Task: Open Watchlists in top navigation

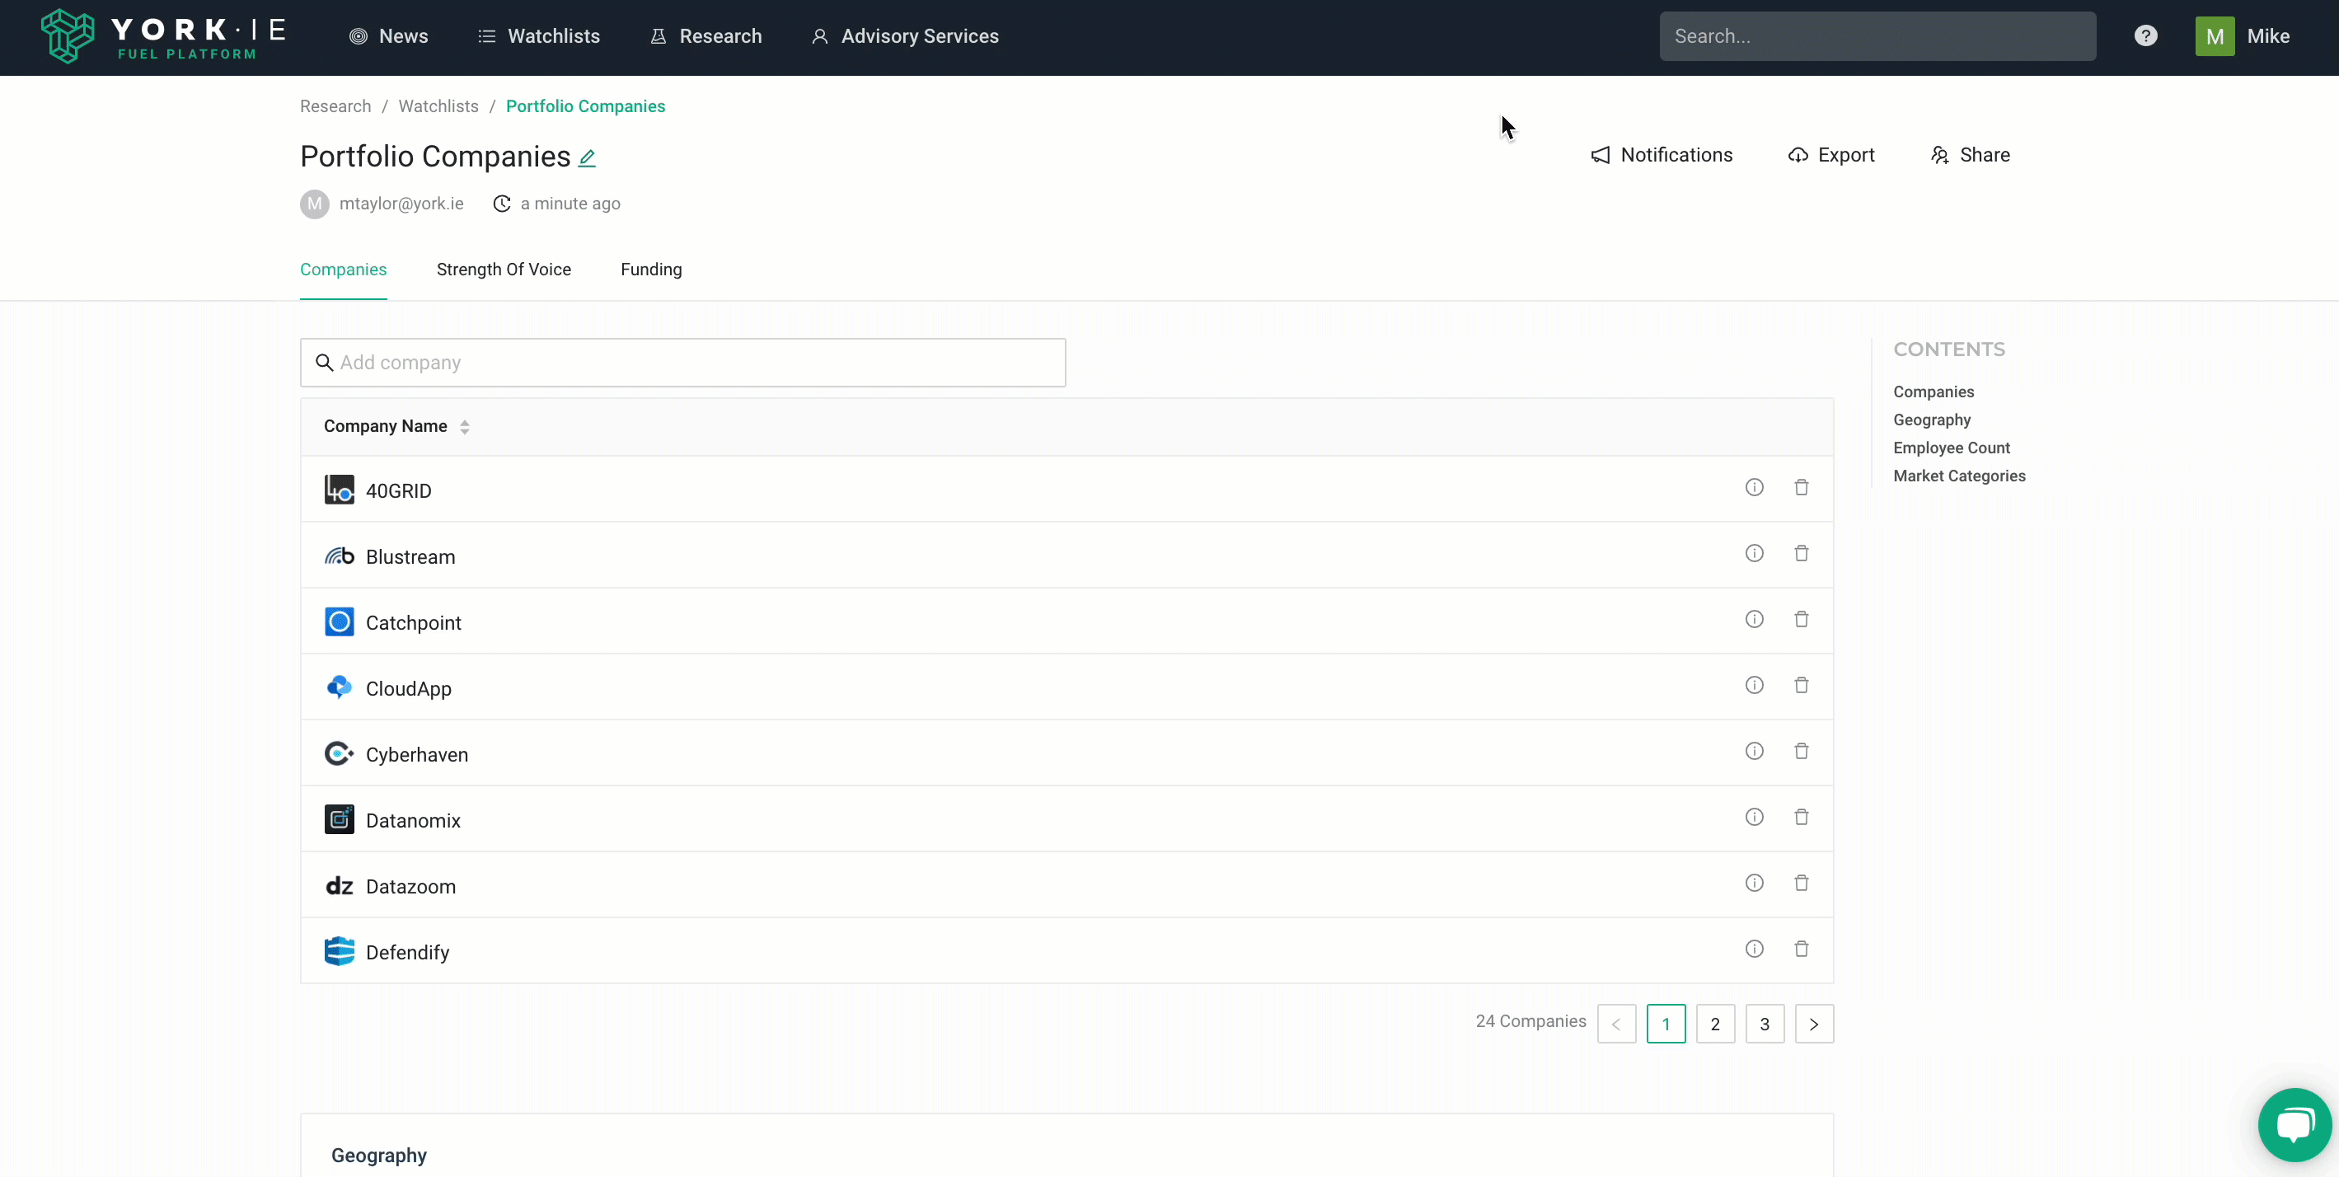Action: click(538, 36)
